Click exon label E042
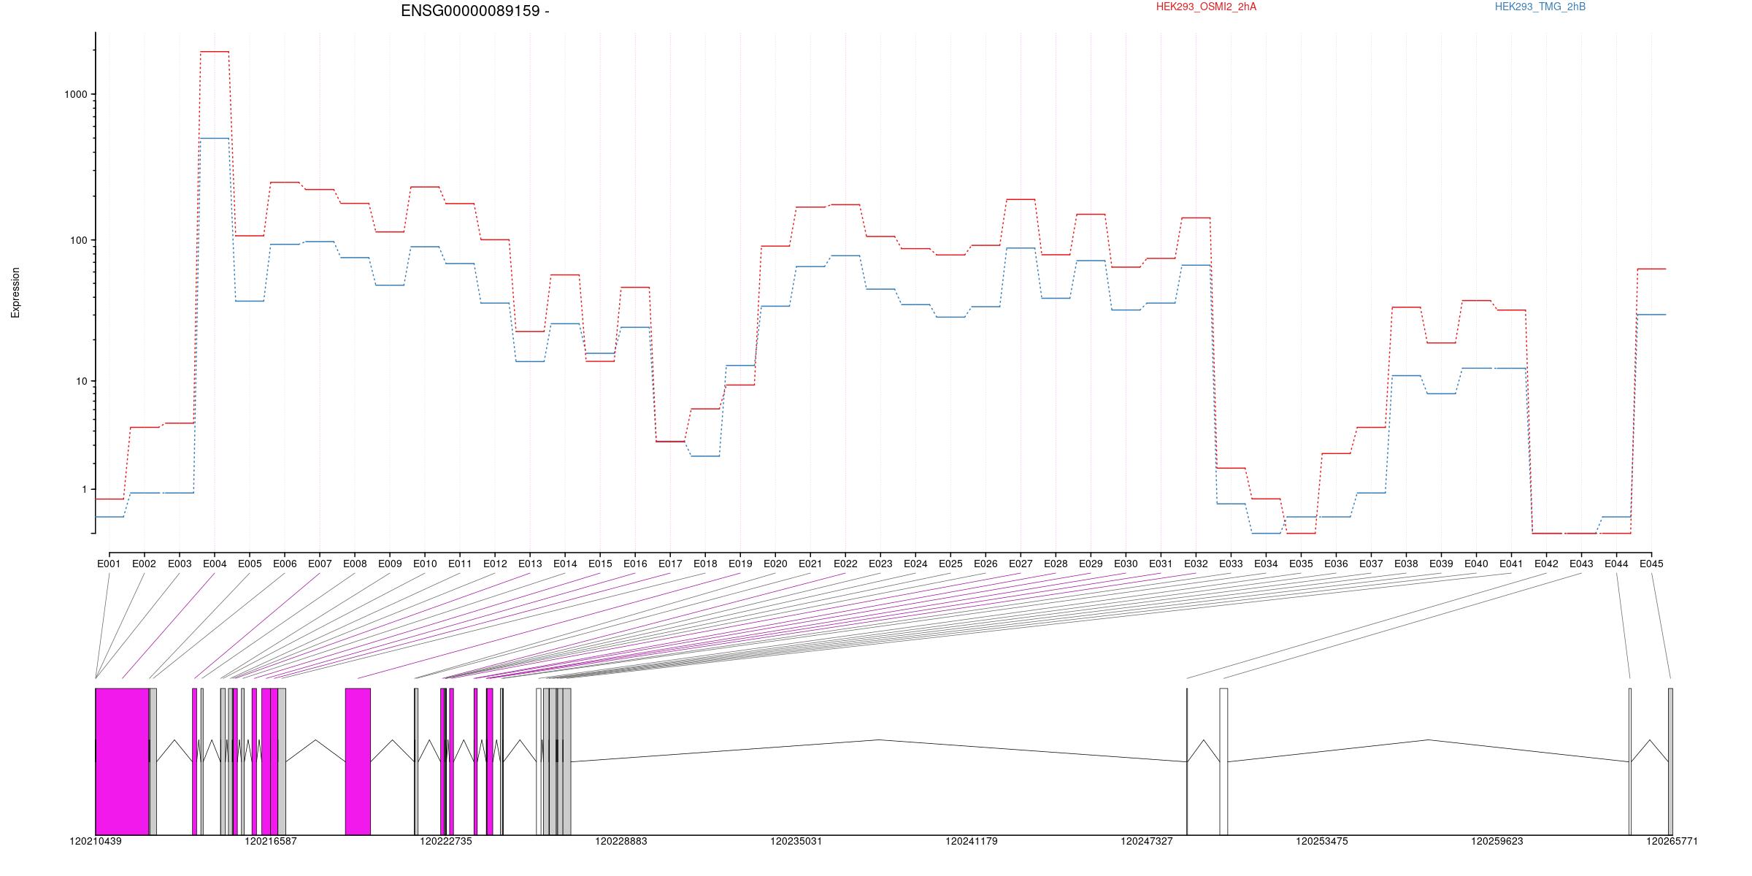 click(x=1546, y=564)
